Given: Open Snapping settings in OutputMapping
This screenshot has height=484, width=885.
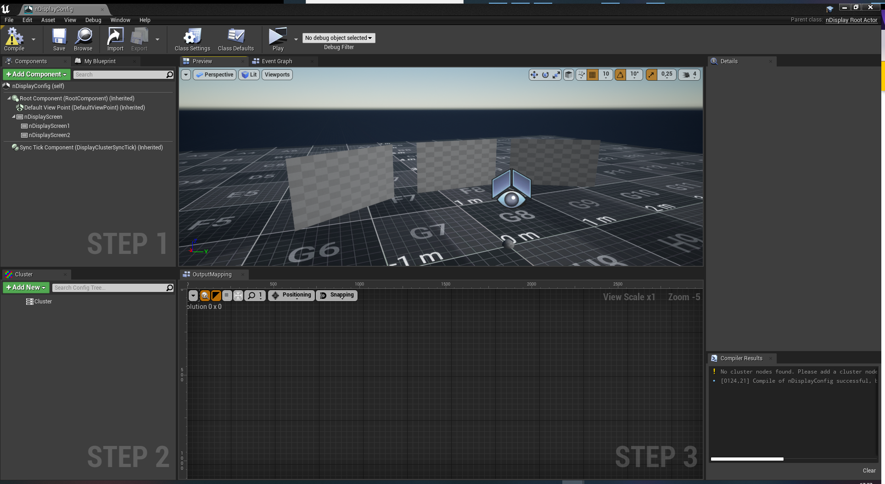Looking at the screenshot, I should (x=337, y=296).
